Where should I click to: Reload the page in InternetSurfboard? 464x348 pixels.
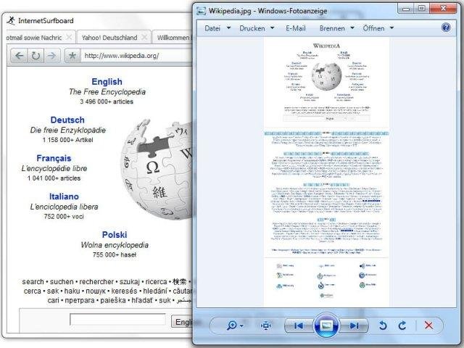pos(36,55)
